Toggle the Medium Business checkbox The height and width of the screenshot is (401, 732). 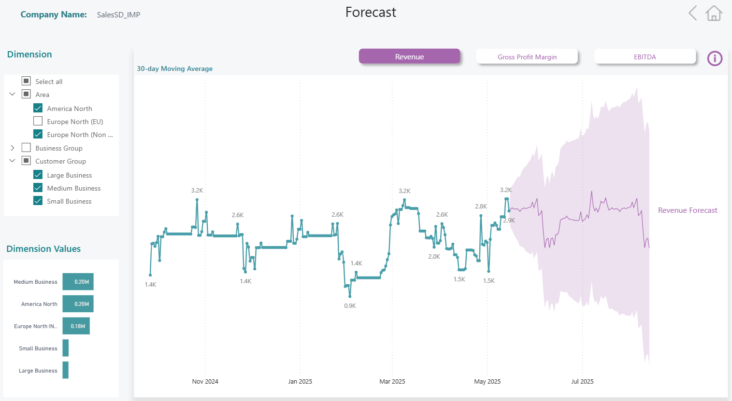[x=38, y=188]
